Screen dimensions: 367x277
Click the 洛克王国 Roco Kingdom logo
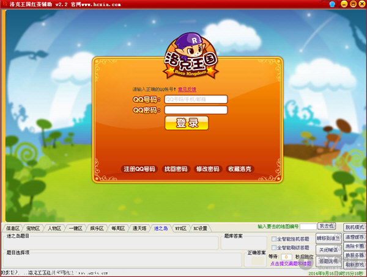191,56
